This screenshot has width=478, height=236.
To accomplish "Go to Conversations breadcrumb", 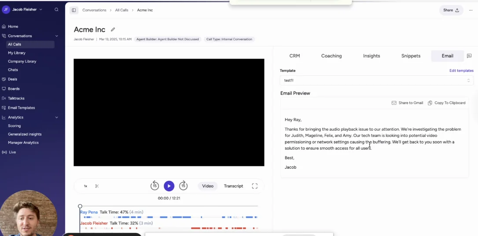I will click(94, 10).
